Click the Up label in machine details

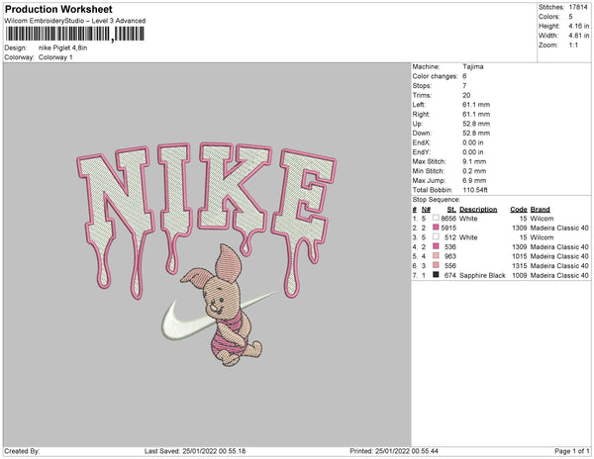(x=418, y=124)
